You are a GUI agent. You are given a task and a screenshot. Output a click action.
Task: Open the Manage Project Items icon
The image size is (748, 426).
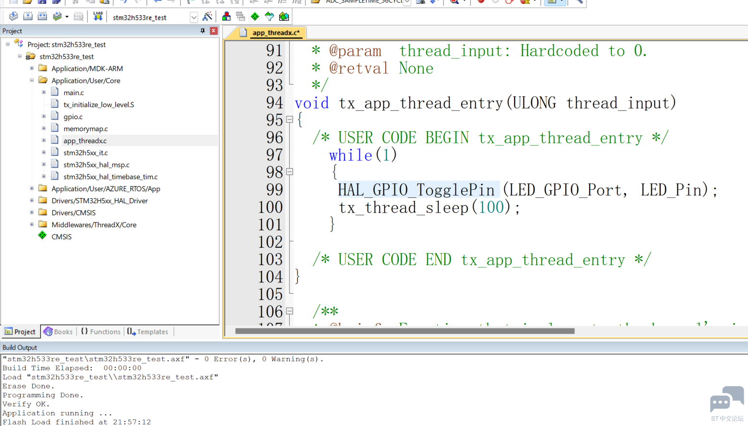point(226,17)
